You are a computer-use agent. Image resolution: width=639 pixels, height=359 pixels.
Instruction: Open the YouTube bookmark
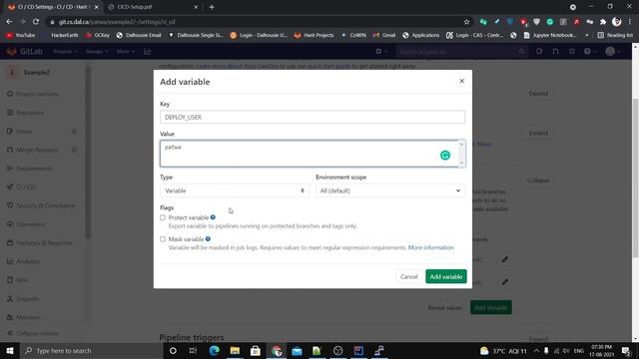(x=20, y=36)
